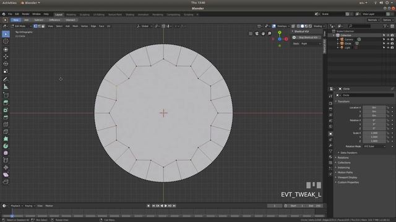Click the Playback menu in timeline
396x222 pixels.
(17, 206)
